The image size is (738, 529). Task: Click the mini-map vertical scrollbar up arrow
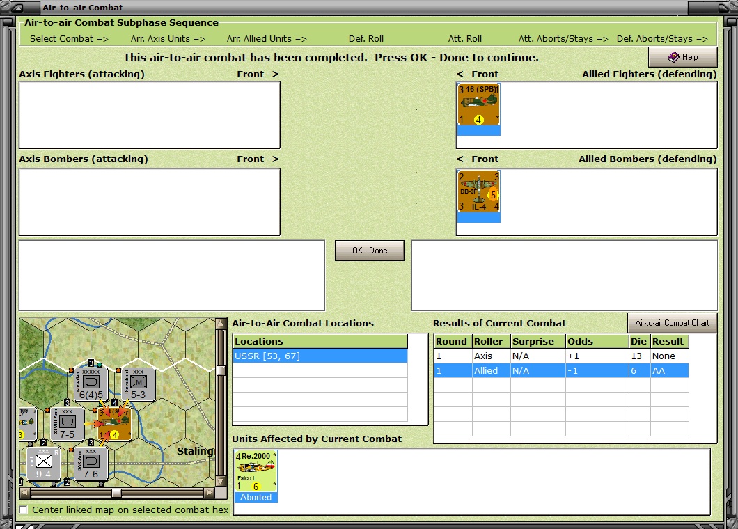coord(221,324)
